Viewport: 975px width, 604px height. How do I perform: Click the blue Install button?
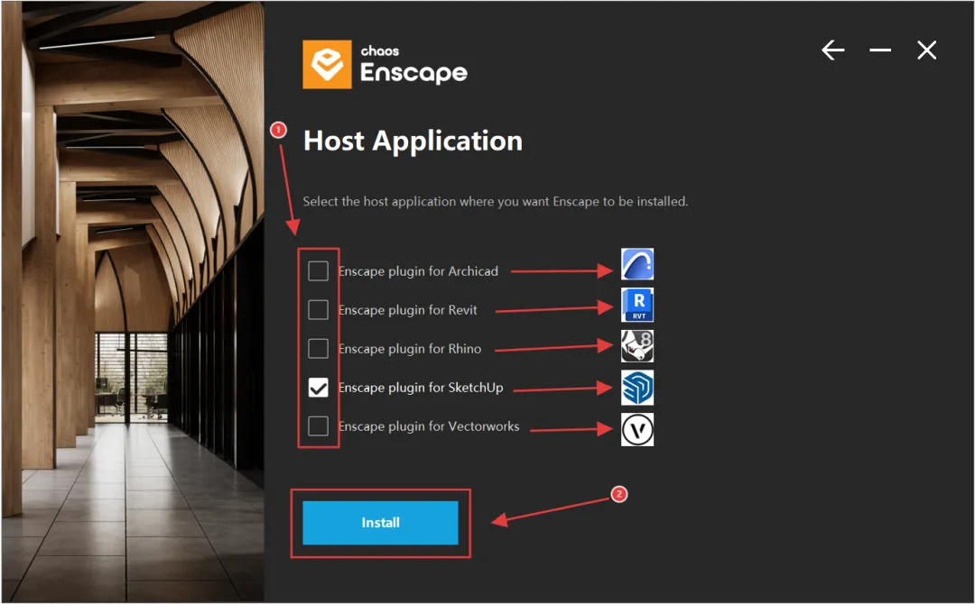380,523
